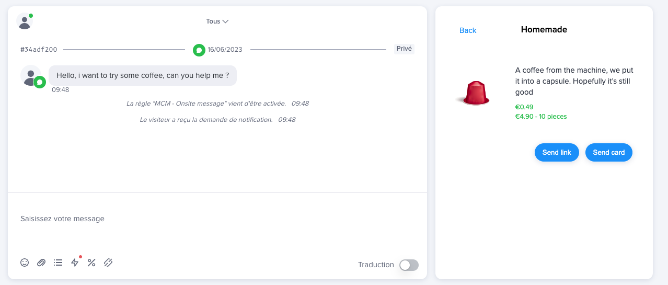Click the lightning bolt icon

click(x=75, y=263)
